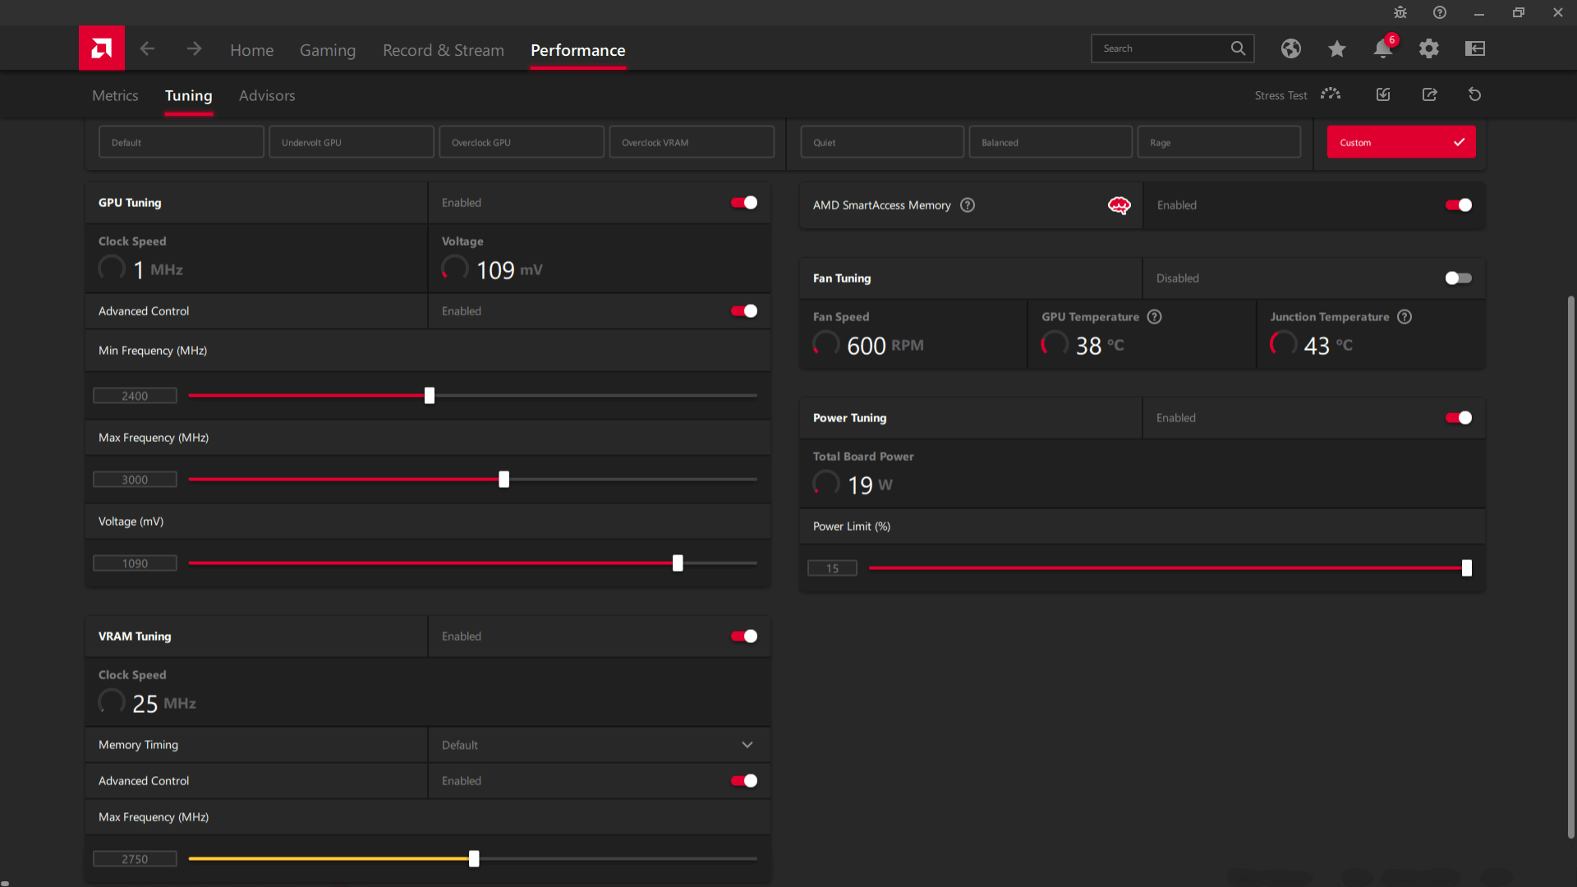Select Overclock GPU preset
The image size is (1577, 887).
[522, 142]
